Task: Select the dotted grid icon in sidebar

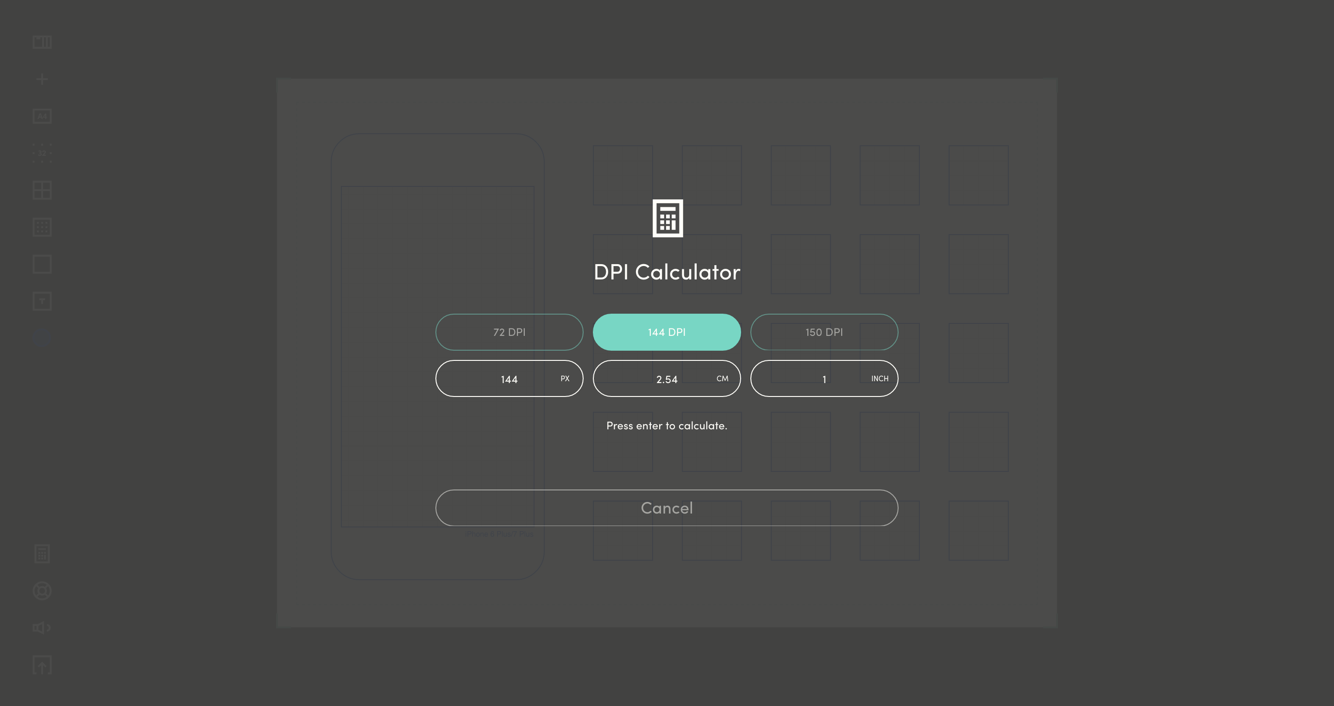Action: 42,227
